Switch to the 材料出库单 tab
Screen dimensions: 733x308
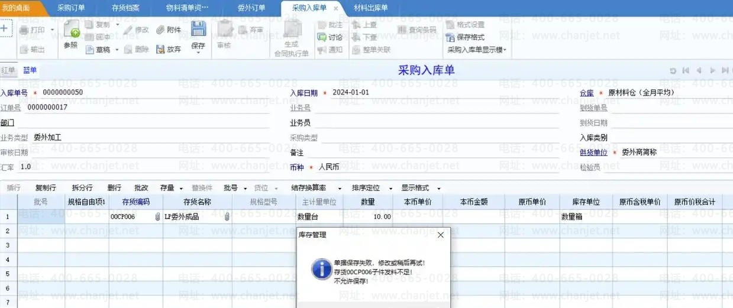pyautogui.click(x=370, y=8)
